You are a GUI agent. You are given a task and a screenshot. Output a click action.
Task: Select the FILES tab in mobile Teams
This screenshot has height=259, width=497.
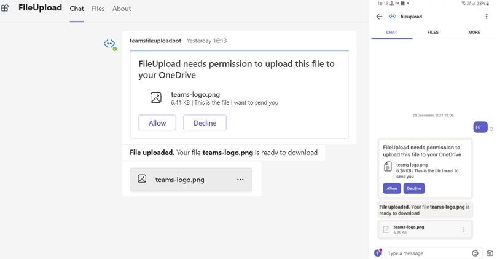coord(433,33)
